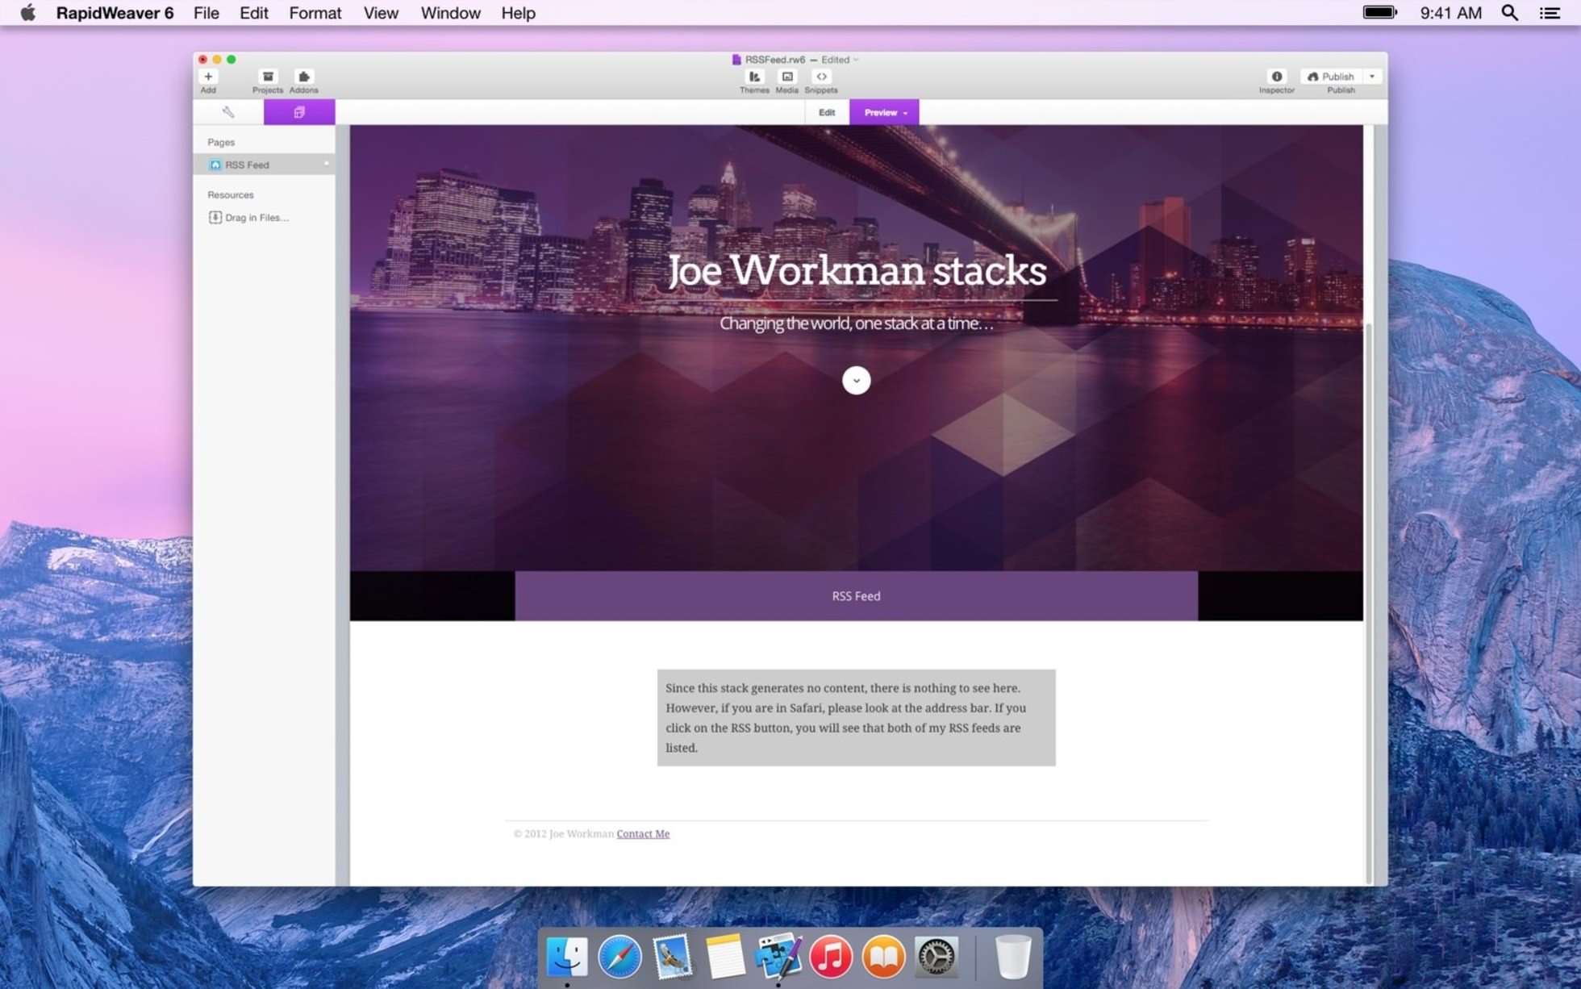This screenshot has width=1581, height=989.
Task: Open the Snippets code icon
Action: click(821, 77)
